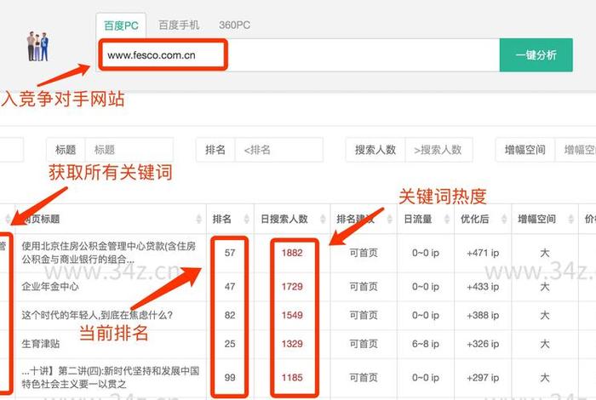Click the 排名 column header text
Viewport: 596px width, 400px height.
222,219
